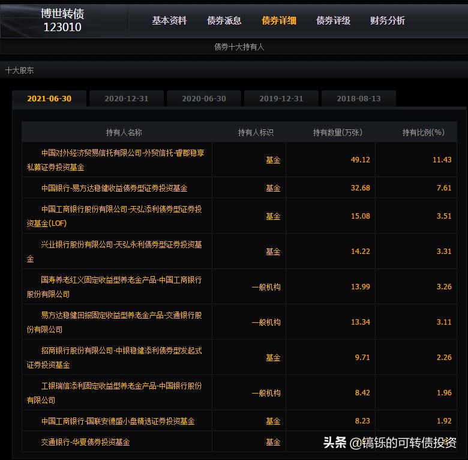The image size is (468, 460).
Task: Select the 2021-06-30 date tab
Action: [49, 99]
